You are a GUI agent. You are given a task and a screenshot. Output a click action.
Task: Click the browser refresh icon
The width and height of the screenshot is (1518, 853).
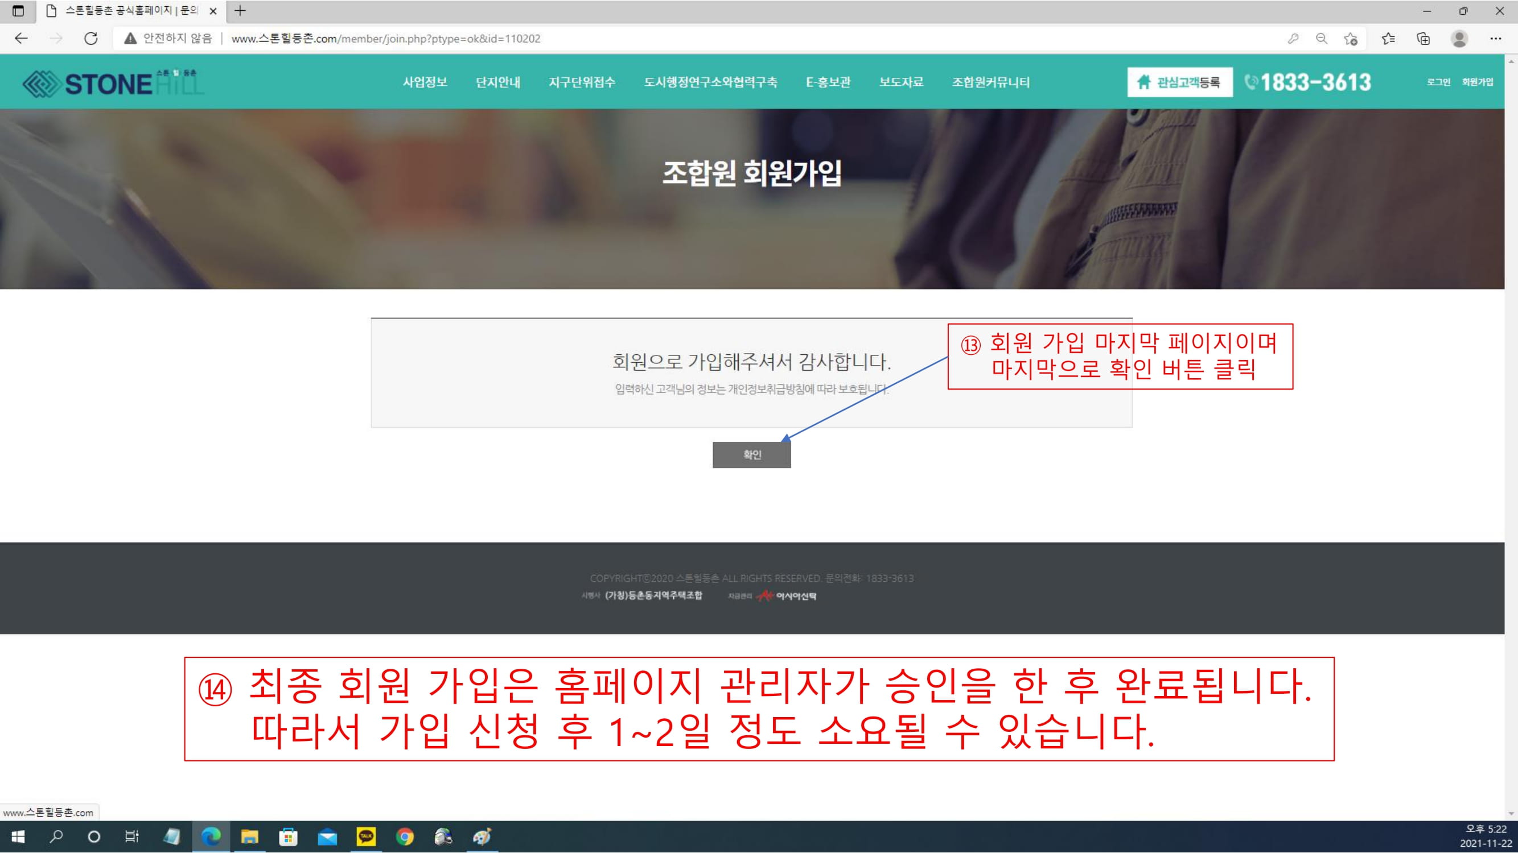[90, 39]
